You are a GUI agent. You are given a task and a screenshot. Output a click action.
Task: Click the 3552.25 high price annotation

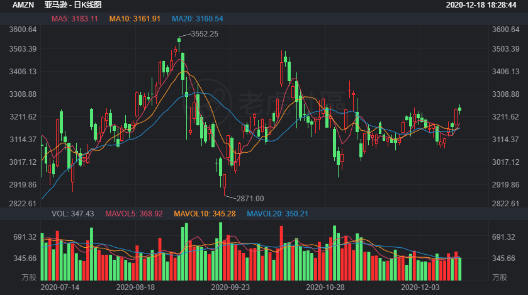click(x=205, y=34)
